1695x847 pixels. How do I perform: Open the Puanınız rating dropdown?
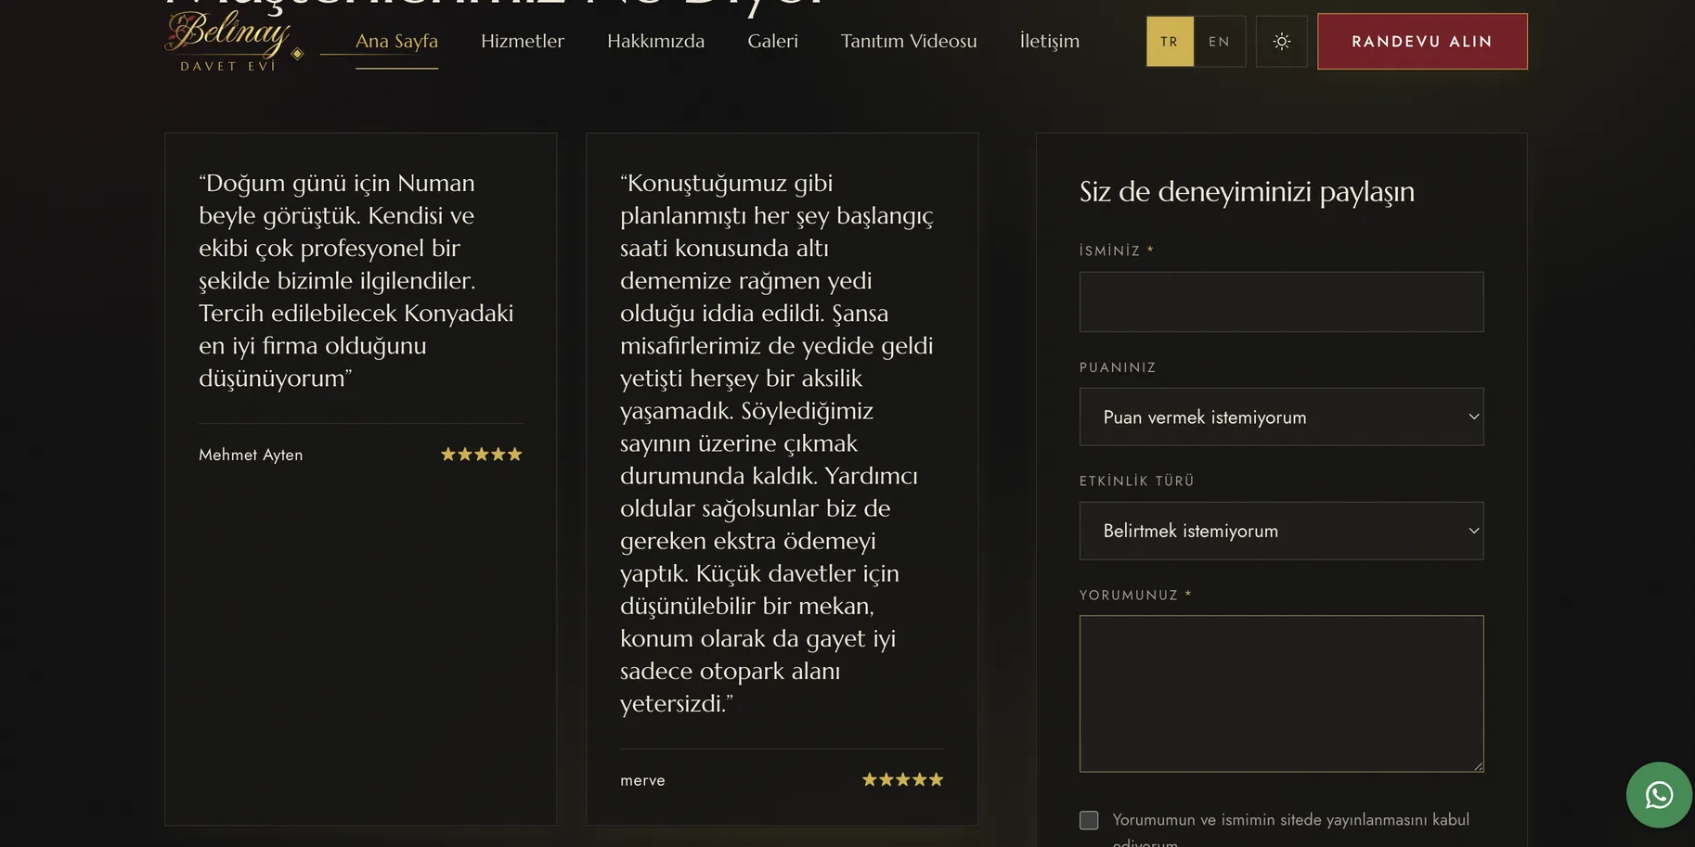pos(1281,417)
